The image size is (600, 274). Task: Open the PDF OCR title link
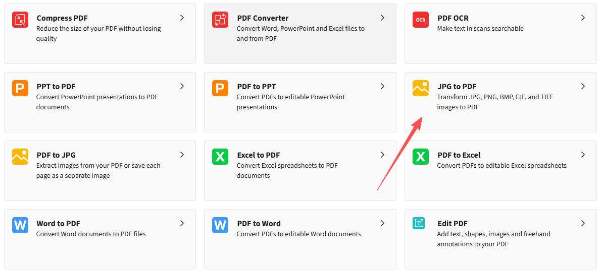[x=453, y=18]
